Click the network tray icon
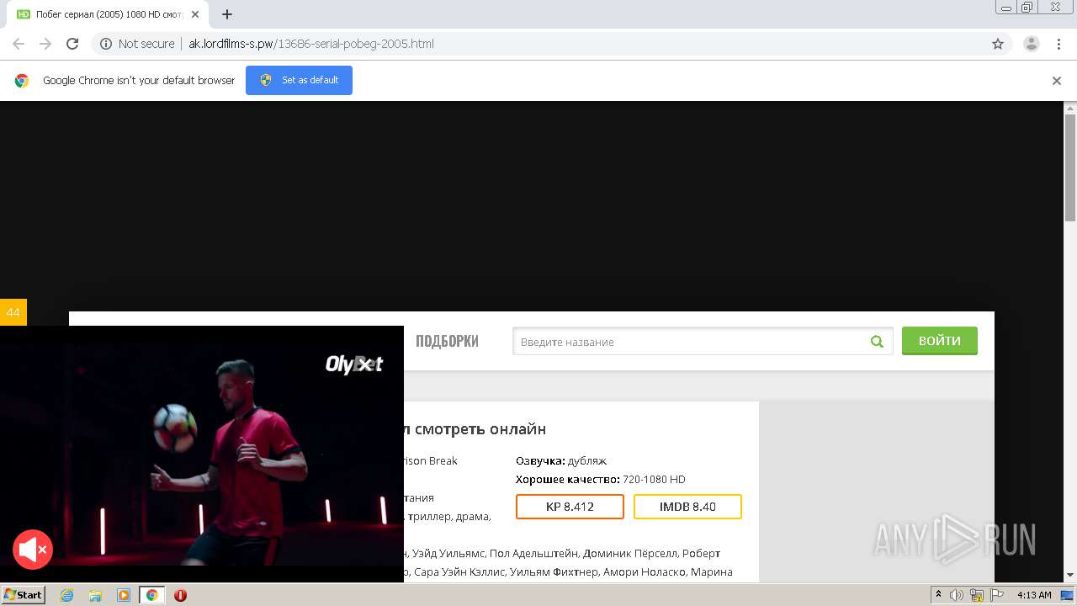Viewport: 1077px width, 606px height. (x=977, y=595)
